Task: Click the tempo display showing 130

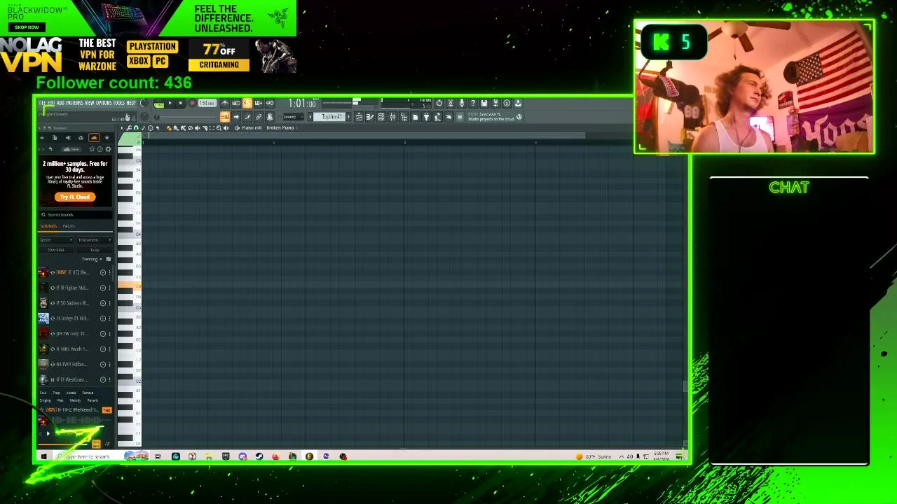Action: (x=207, y=103)
